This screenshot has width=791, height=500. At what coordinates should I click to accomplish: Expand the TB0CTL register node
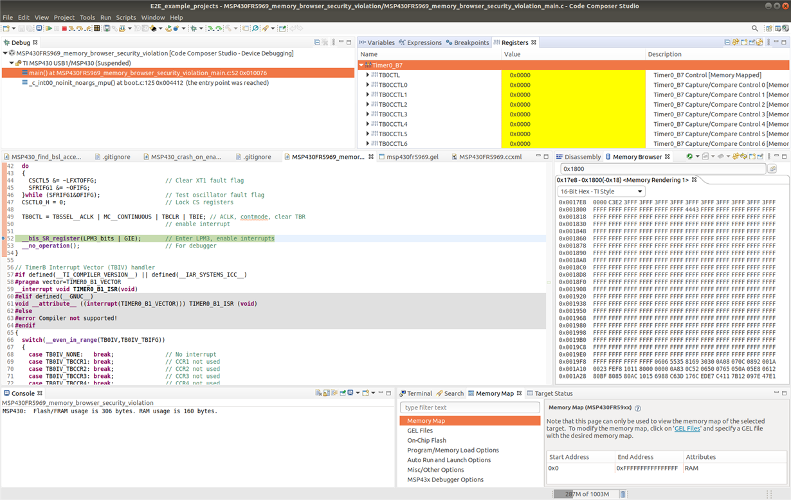pos(368,75)
